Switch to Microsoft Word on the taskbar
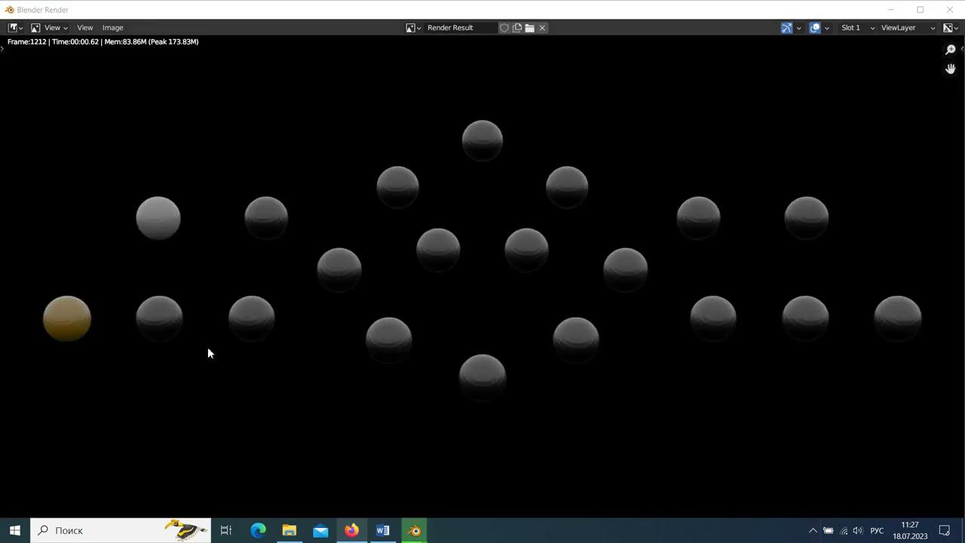Viewport: 965px width, 543px height. click(x=383, y=530)
